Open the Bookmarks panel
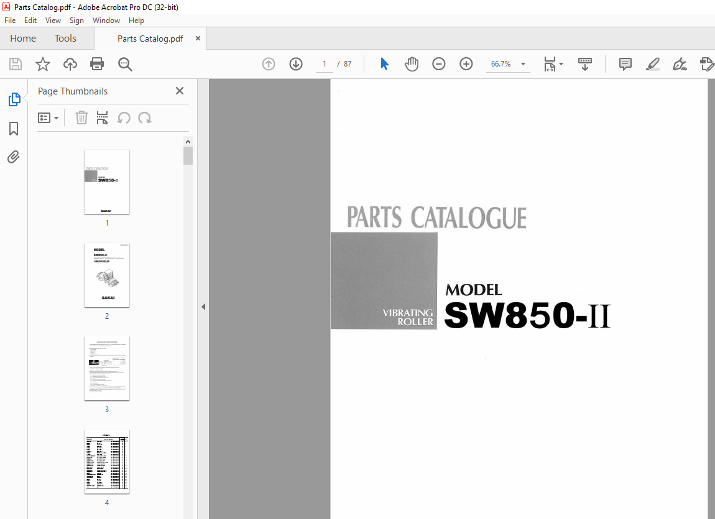The height and width of the screenshot is (519, 715). (14, 129)
